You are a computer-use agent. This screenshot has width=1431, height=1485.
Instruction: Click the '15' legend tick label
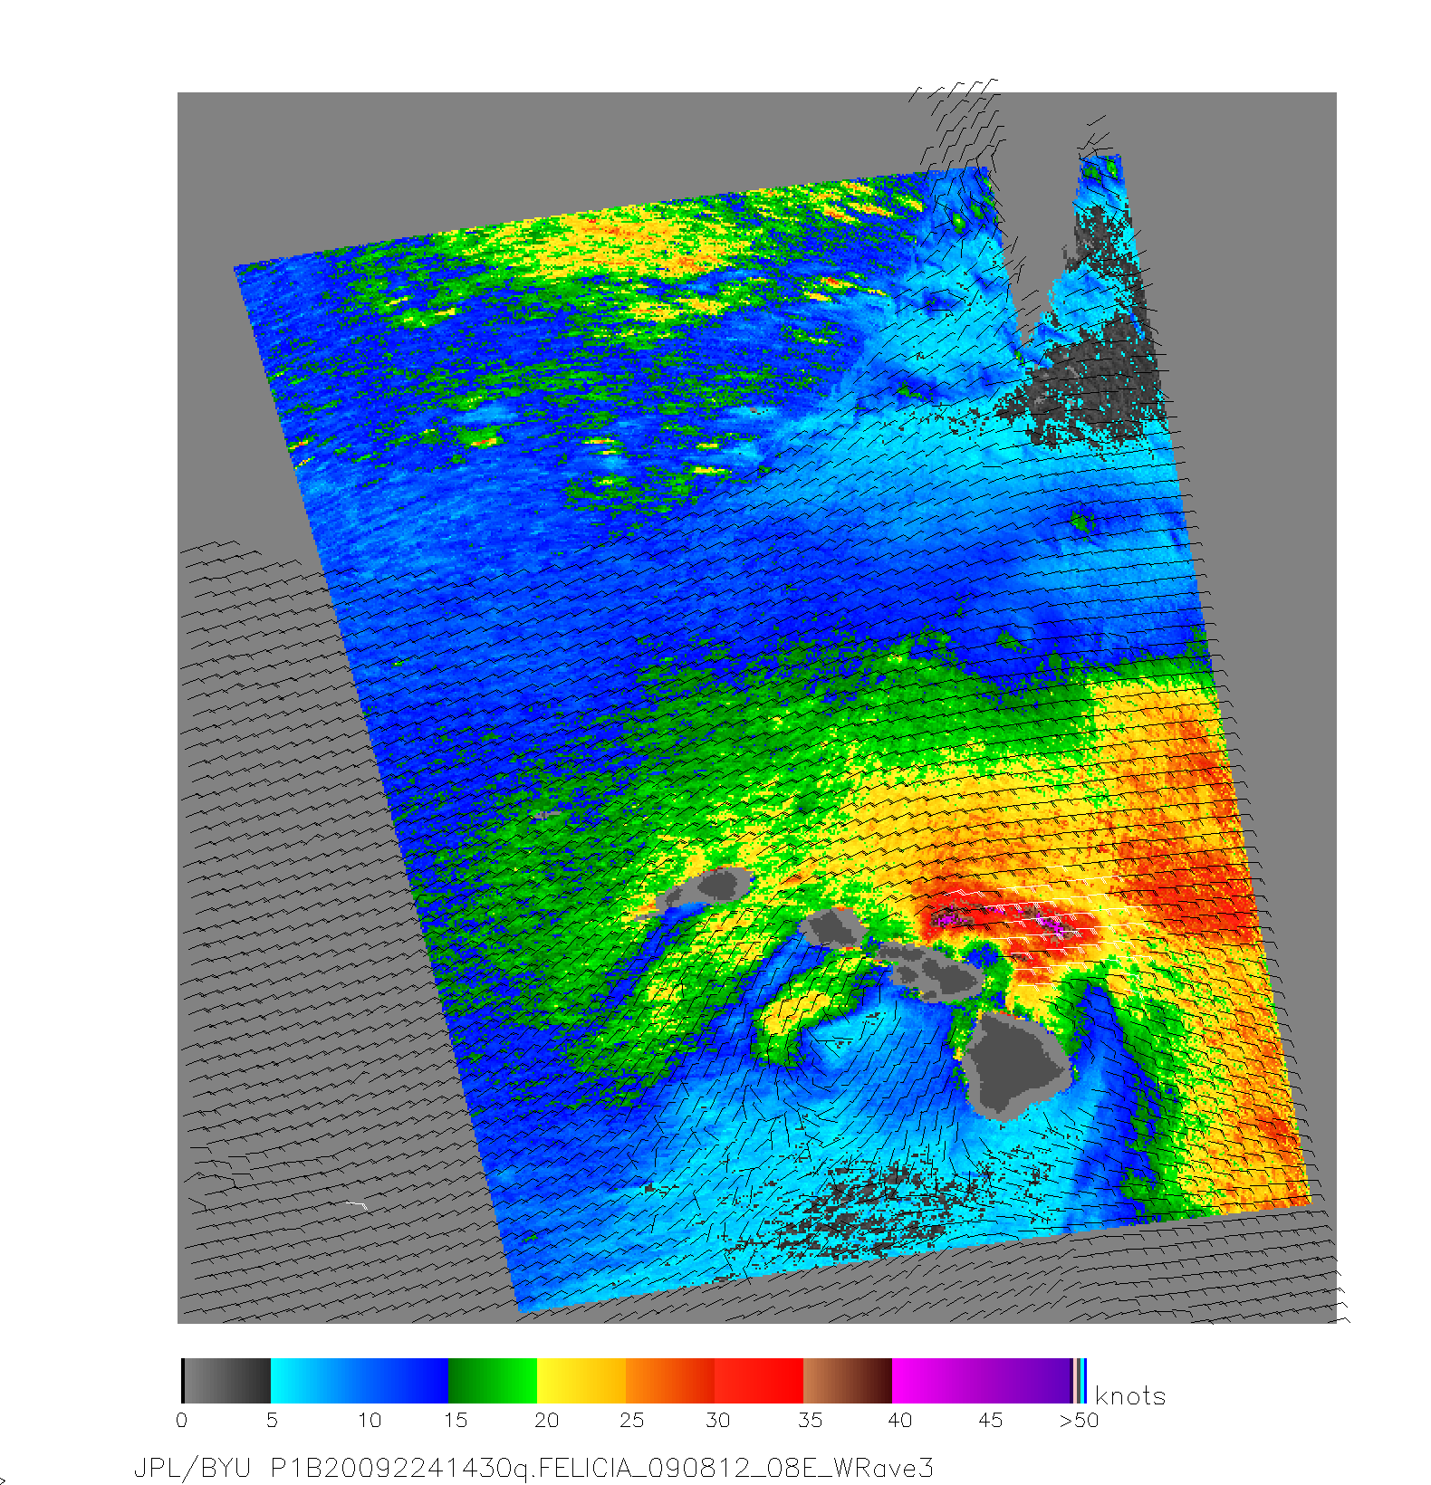456,1420
